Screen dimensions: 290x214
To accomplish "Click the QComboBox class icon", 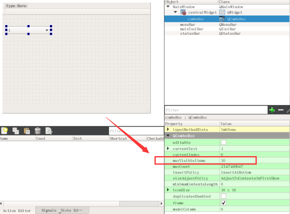I will [222, 19].
